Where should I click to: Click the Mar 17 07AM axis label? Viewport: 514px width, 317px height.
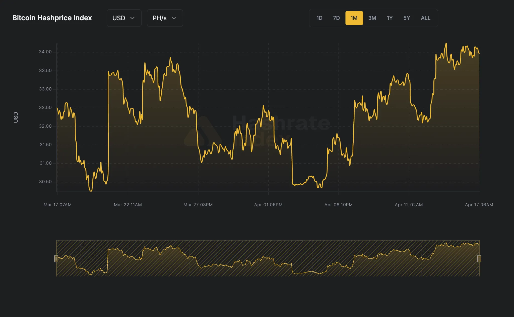click(x=57, y=205)
